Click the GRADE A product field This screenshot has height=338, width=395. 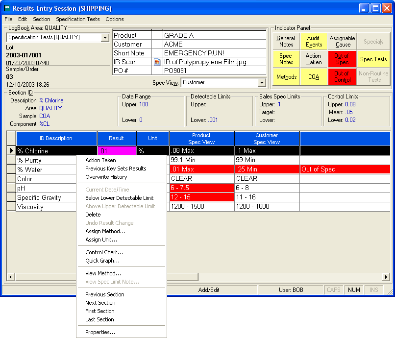click(215, 35)
